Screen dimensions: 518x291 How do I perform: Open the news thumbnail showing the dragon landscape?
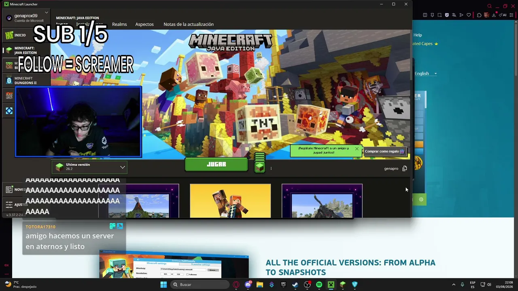click(x=322, y=201)
